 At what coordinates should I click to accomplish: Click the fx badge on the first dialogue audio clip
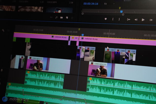[28, 72]
